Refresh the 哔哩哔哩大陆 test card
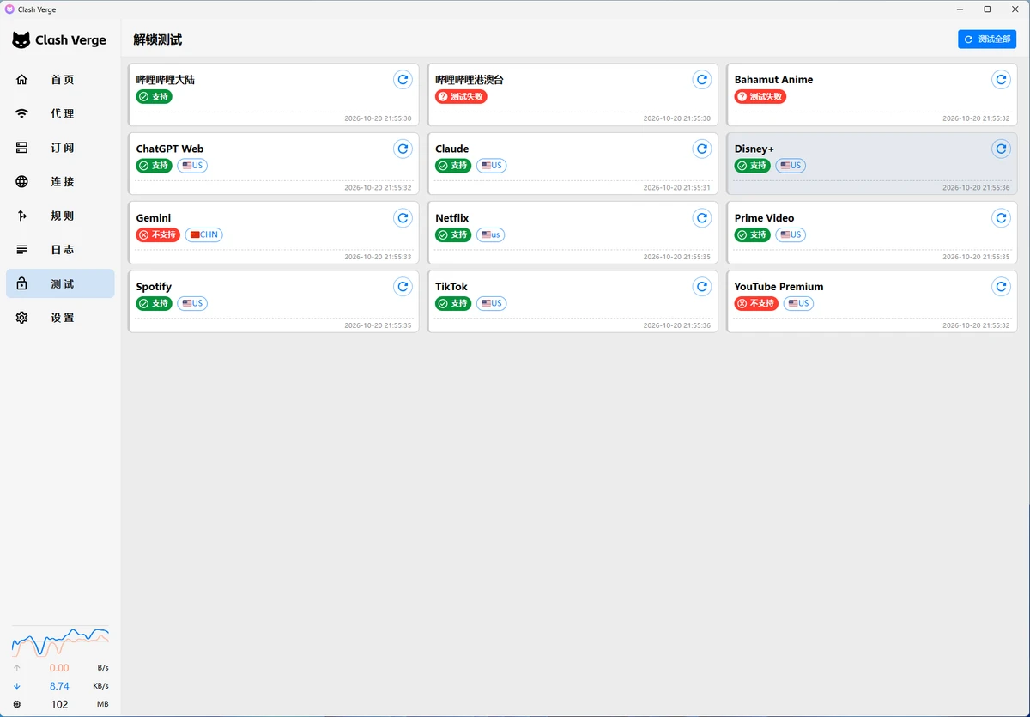Viewport: 1030px width, 717px height. 403,80
